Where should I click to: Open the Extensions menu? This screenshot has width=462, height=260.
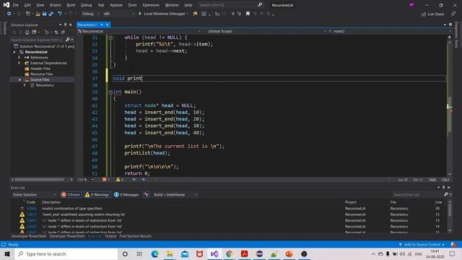coord(151,5)
